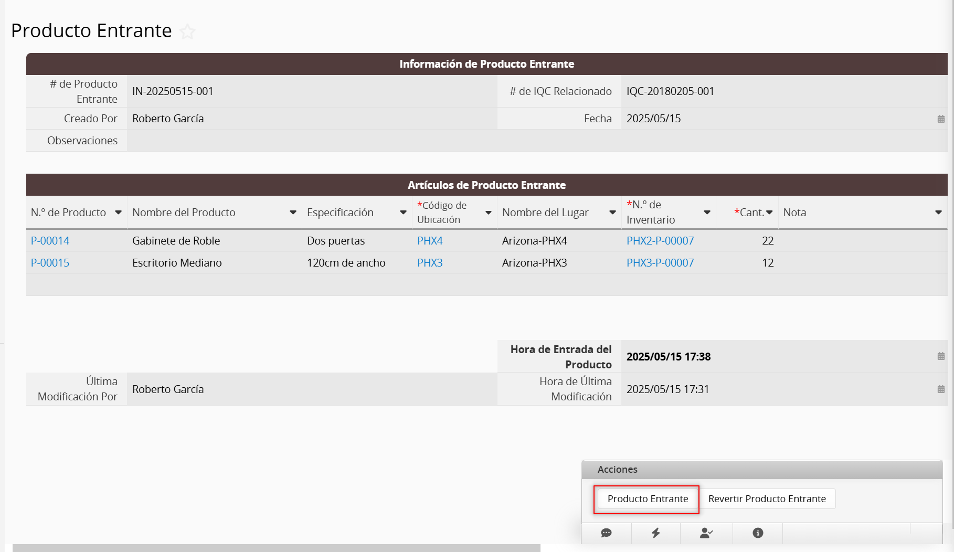Open the calendar picker for Fecha

(941, 119)
